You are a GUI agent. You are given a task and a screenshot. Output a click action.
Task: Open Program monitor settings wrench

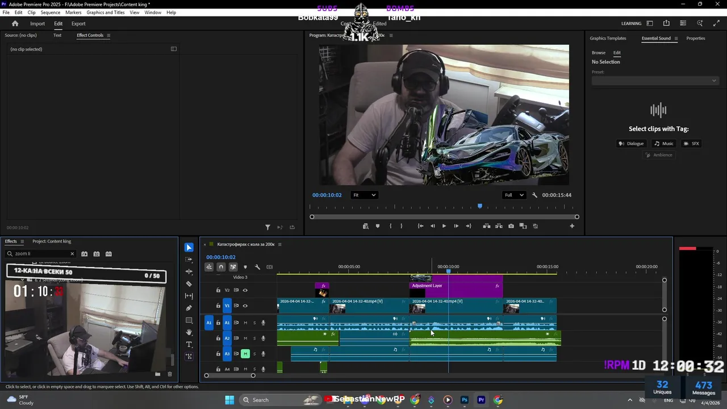point(534,195)
